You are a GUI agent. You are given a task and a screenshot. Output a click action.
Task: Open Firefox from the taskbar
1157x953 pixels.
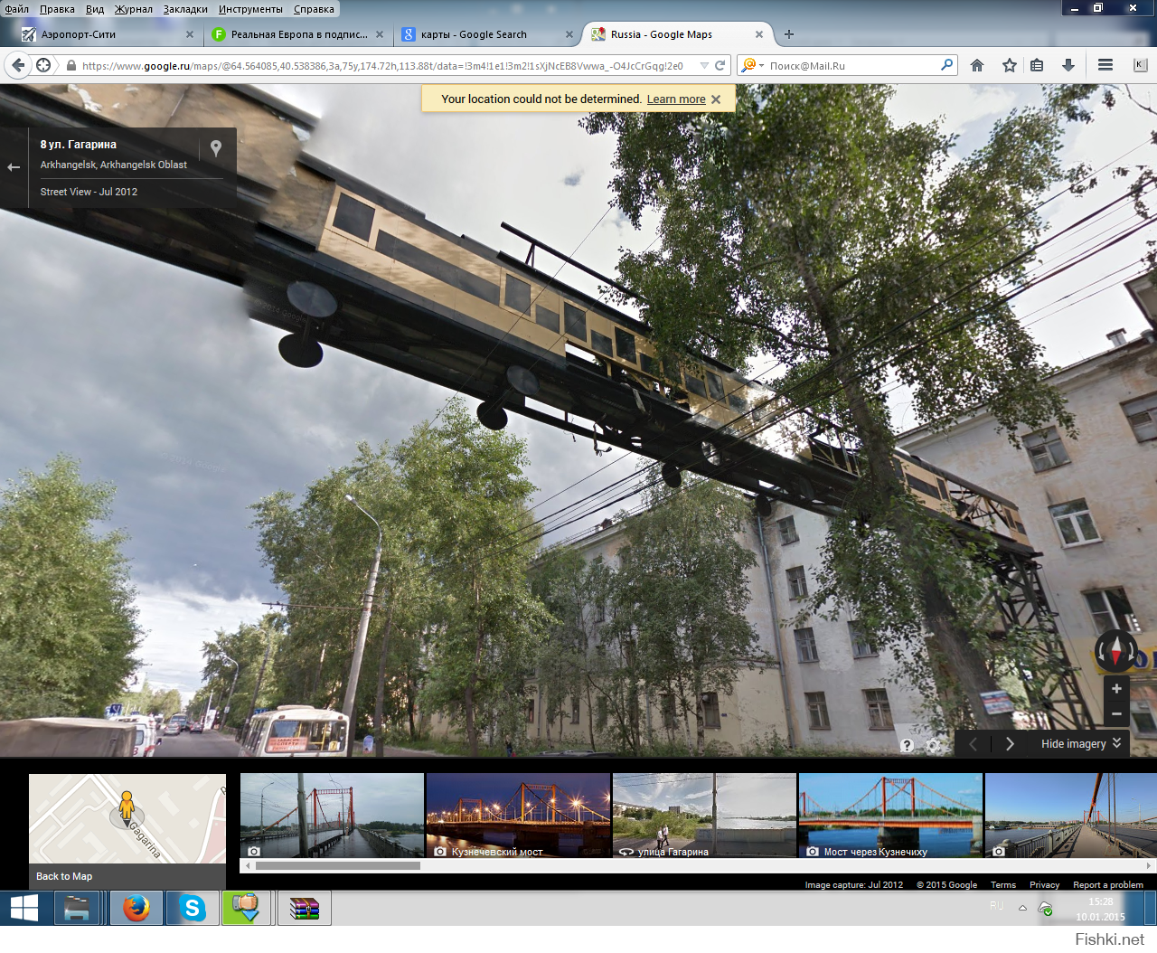click(x=136, y=908)
